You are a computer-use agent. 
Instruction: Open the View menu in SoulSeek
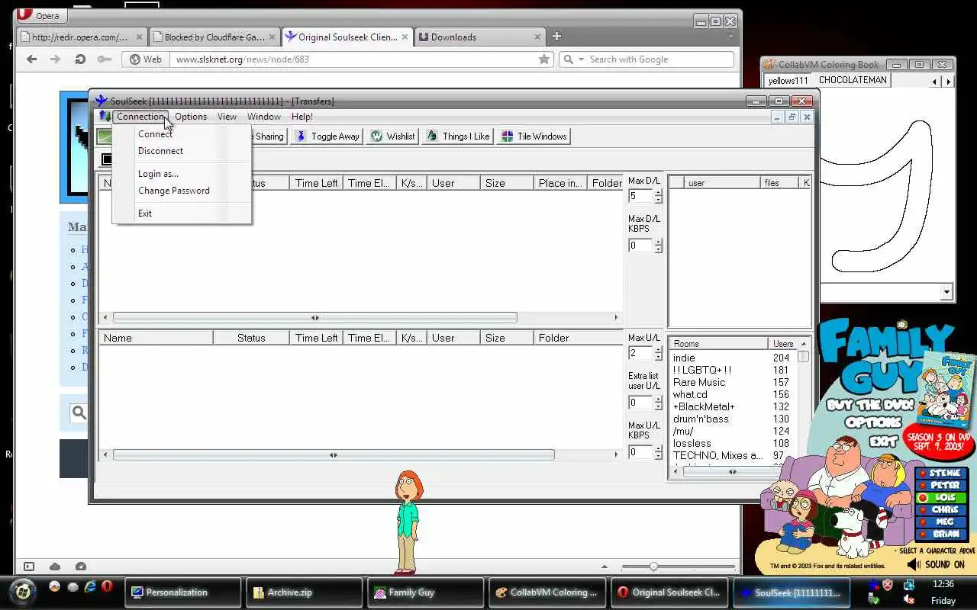tap(227, 117)
